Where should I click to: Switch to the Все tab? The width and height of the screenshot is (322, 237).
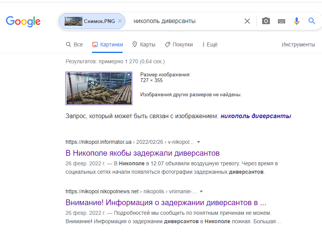pos(74,44)
